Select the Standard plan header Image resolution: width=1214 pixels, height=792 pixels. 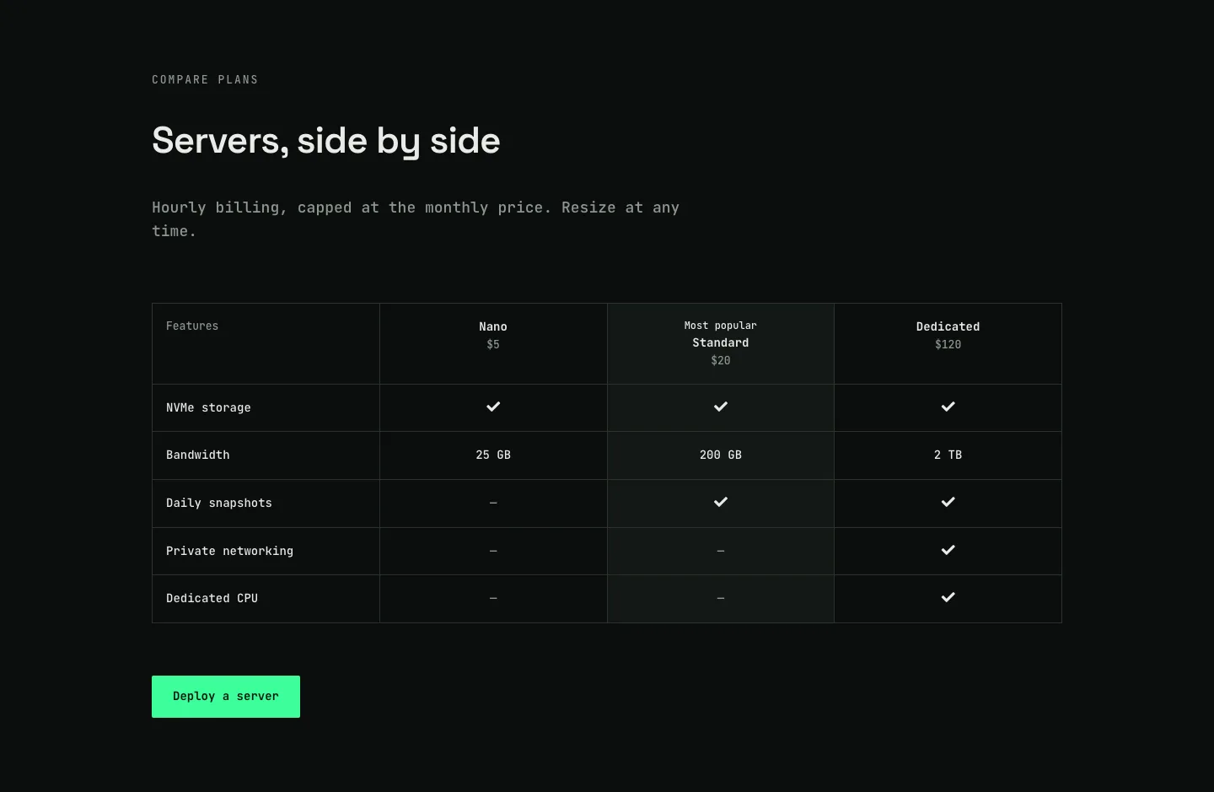tap(721, 342)
